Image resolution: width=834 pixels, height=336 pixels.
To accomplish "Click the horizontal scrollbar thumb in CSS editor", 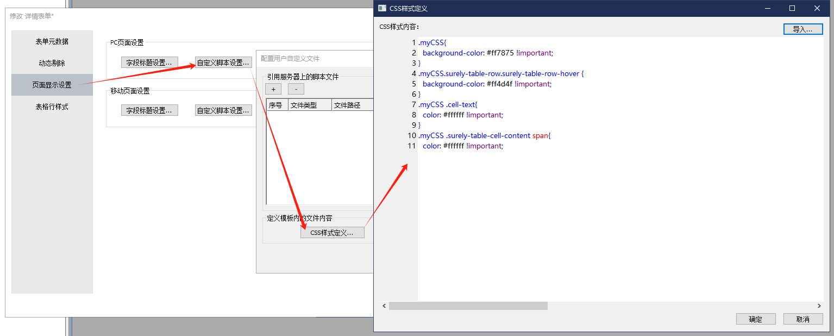I will pos(468,306).
